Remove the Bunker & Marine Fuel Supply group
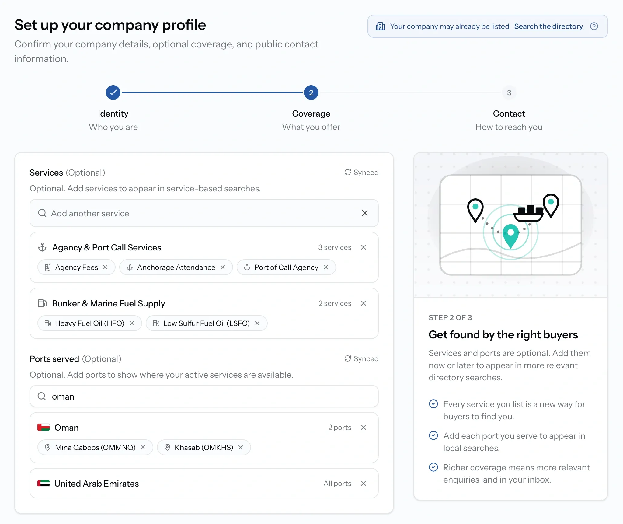623x524 pixels. point(363,303)
